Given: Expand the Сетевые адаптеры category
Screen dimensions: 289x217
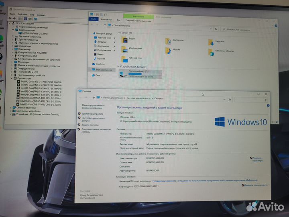Looking at the screenshot, I should click(x=10, y=108).
